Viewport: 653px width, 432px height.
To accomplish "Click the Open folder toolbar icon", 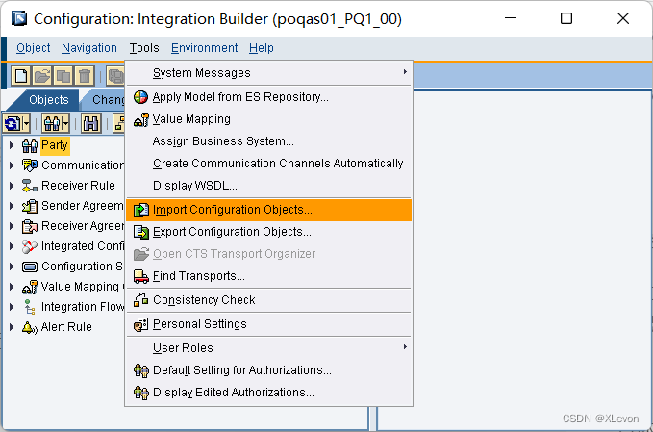I will pyautogui.click(x=42, y=76).
